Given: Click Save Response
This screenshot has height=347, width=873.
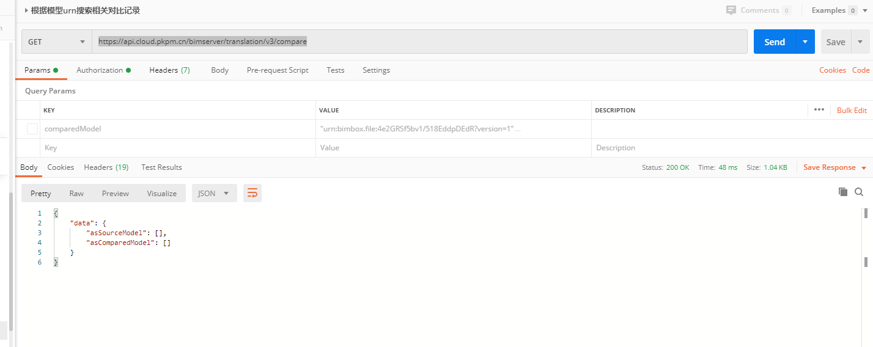Looking at the screenshot, I should [829, 167].
